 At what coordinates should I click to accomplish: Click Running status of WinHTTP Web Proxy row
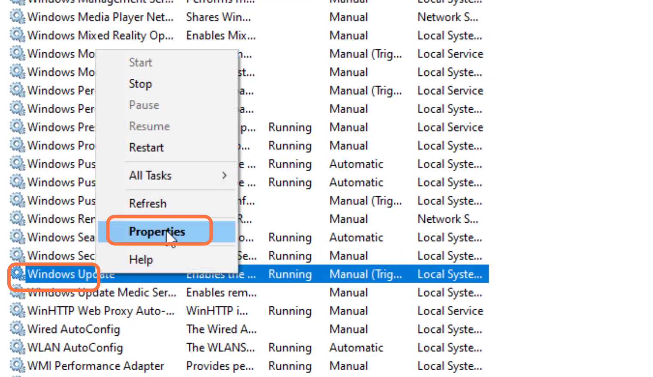[x=290, y=311]
